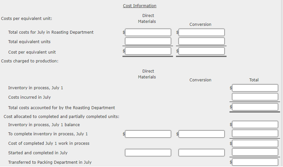This screenshot has height=167, width=283.
Task: Focus Direct Materials cost per equivalent unit field
Action: click(148, 51)
